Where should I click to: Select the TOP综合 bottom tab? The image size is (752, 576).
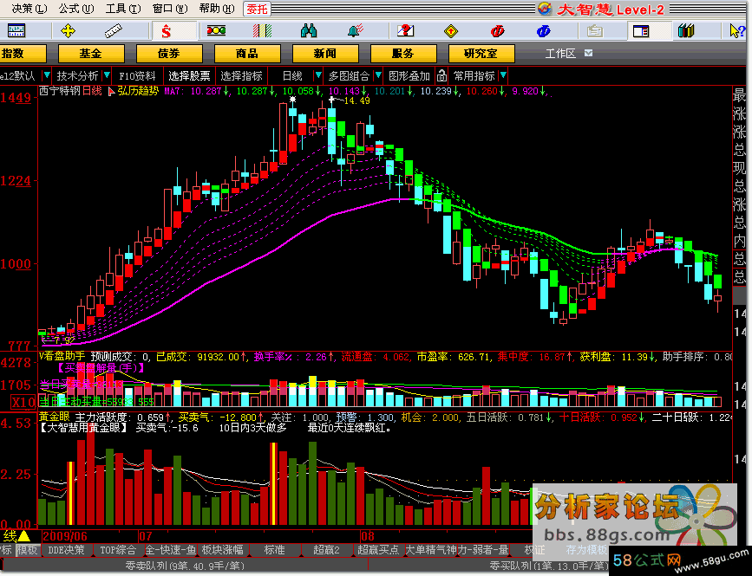[x=118, y=550]
